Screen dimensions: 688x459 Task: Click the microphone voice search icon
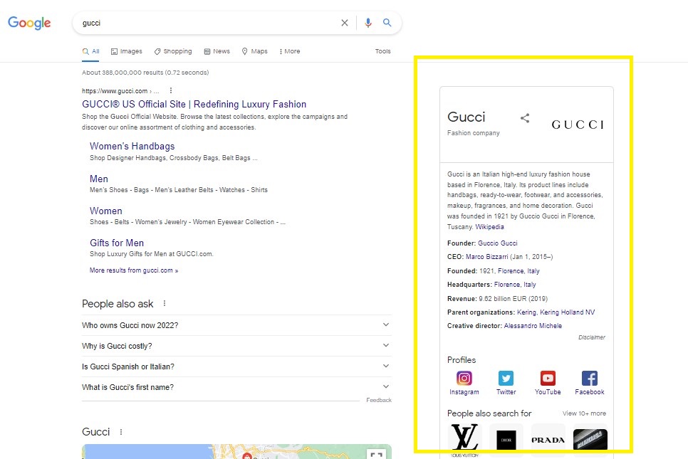pos(368,23)
